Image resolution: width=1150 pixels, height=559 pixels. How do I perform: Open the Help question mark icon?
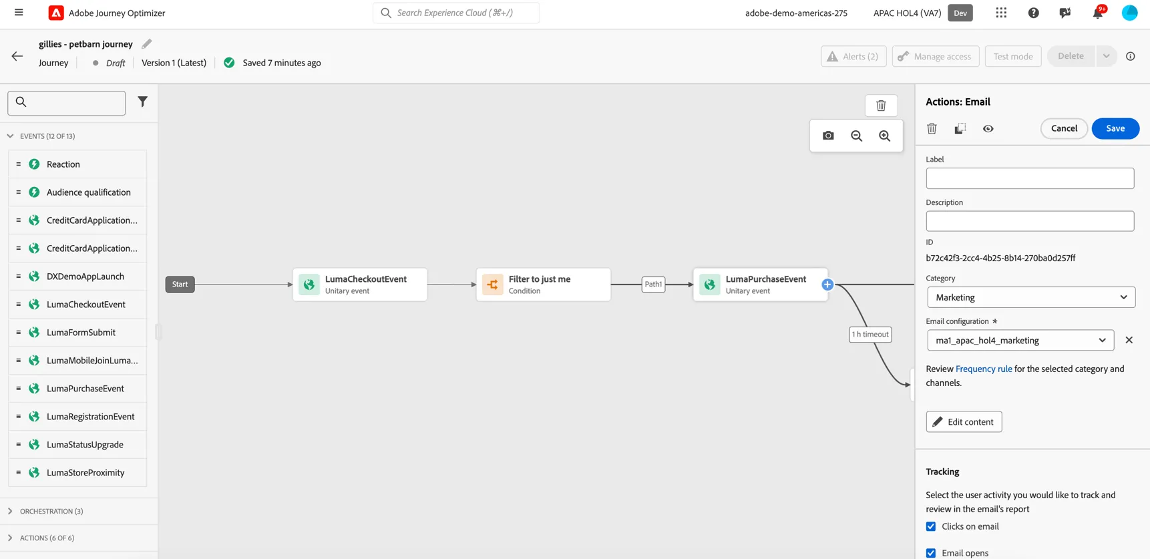[x=1033, y=13]
